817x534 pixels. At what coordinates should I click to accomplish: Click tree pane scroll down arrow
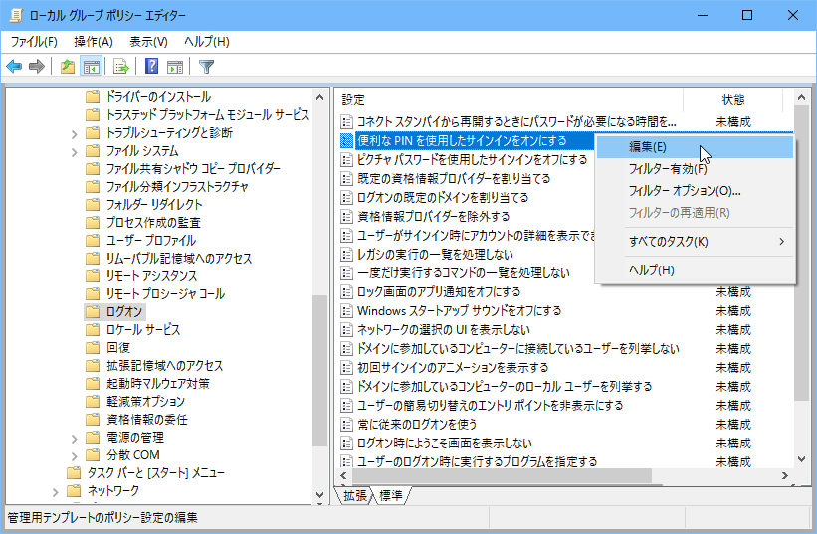point(319,495)
